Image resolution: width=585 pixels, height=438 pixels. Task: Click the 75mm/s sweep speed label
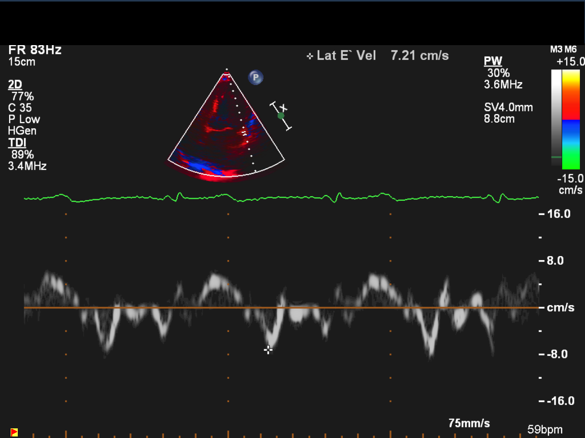(x=469, y=423)
